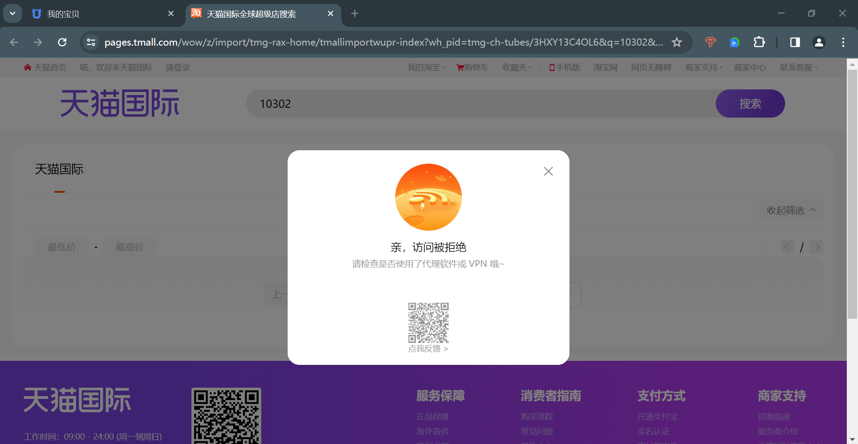Select the 天猫国际 results tab
The height and width of the screenshot is (444, 858).
pyautogui.click(x=59, y=169)
